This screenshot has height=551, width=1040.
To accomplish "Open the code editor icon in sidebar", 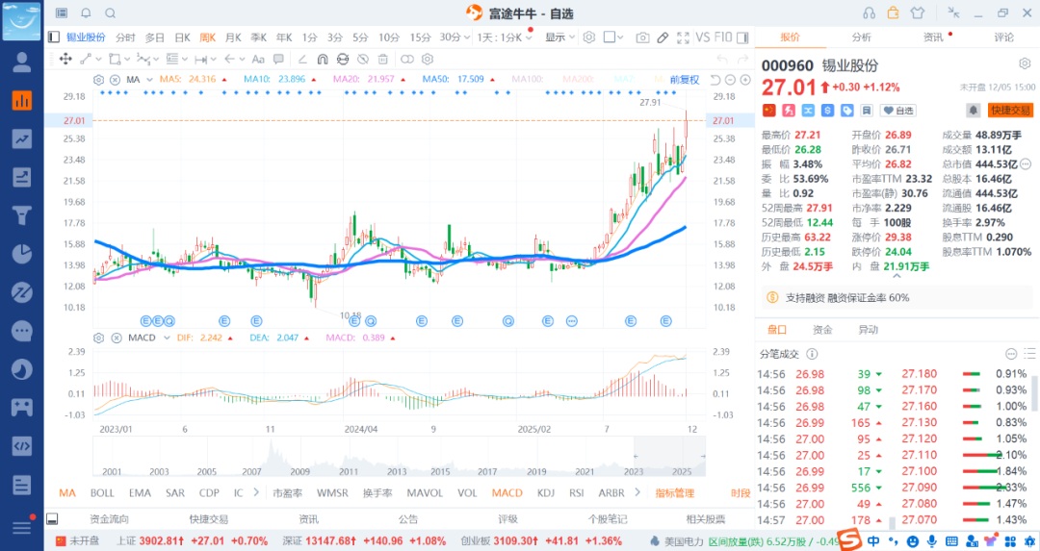I will pos(22,445).
